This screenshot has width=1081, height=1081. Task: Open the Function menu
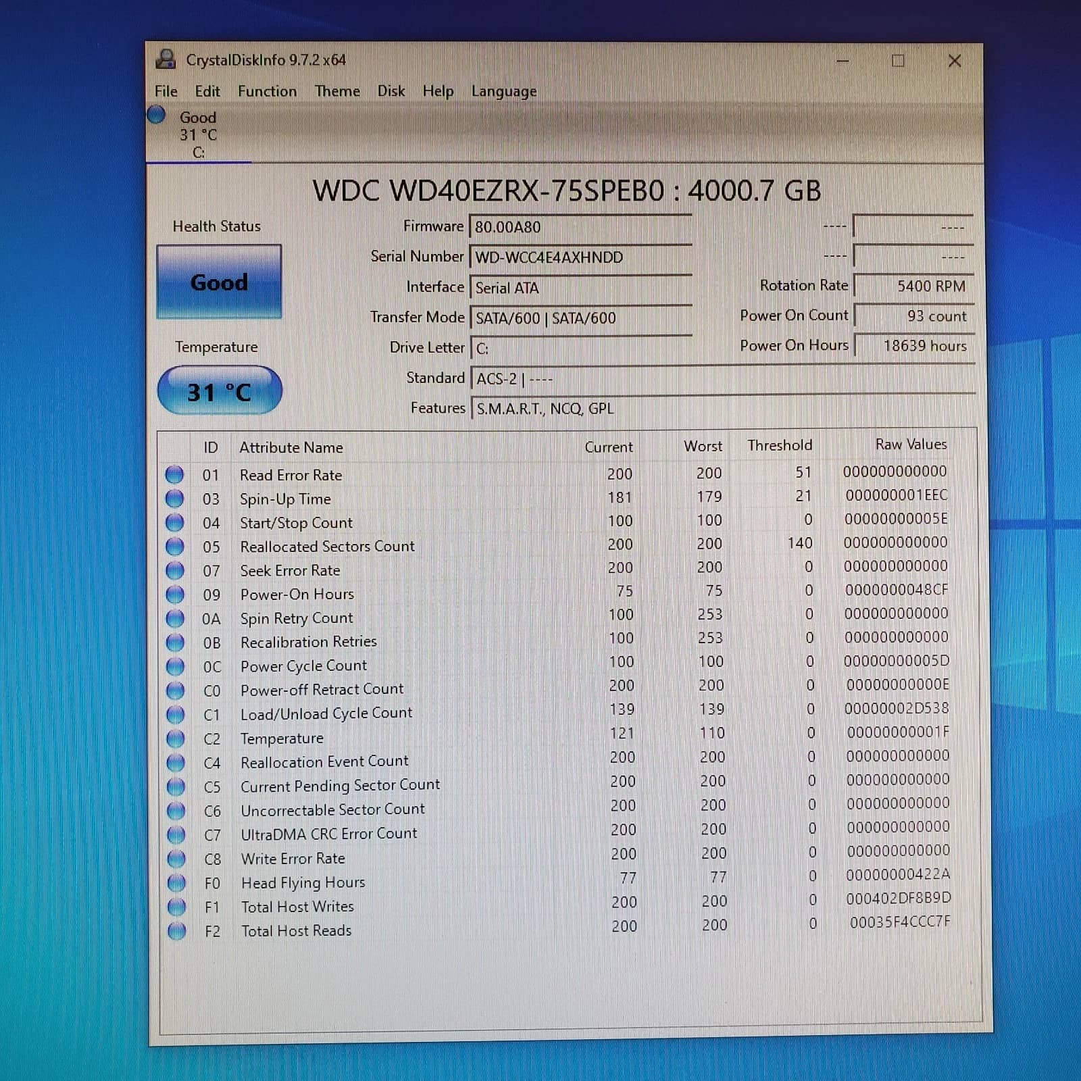[267, 91]
